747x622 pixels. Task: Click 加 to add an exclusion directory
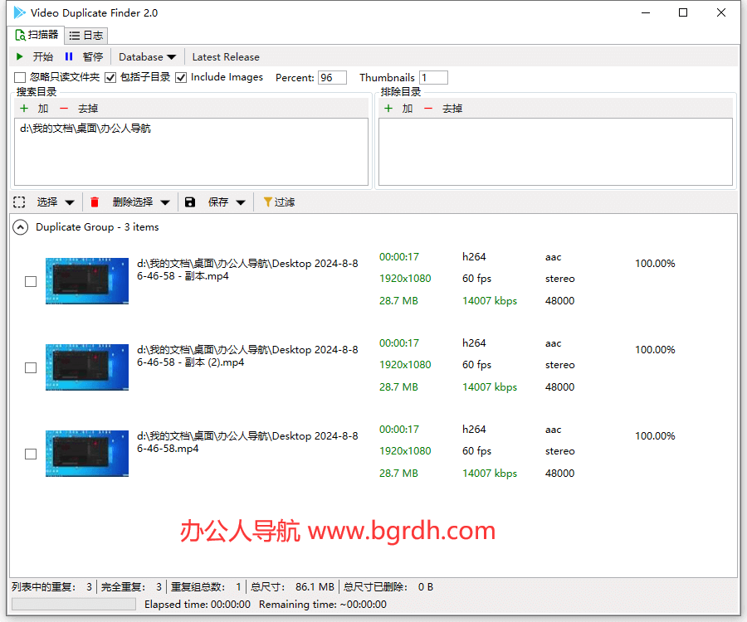[x=398, y=108]
